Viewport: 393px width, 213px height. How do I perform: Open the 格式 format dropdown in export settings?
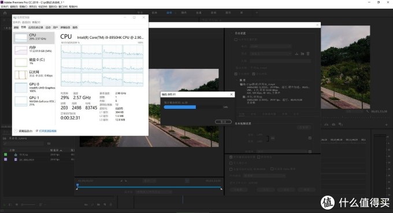pyautogui.click(x=271, y=46)
